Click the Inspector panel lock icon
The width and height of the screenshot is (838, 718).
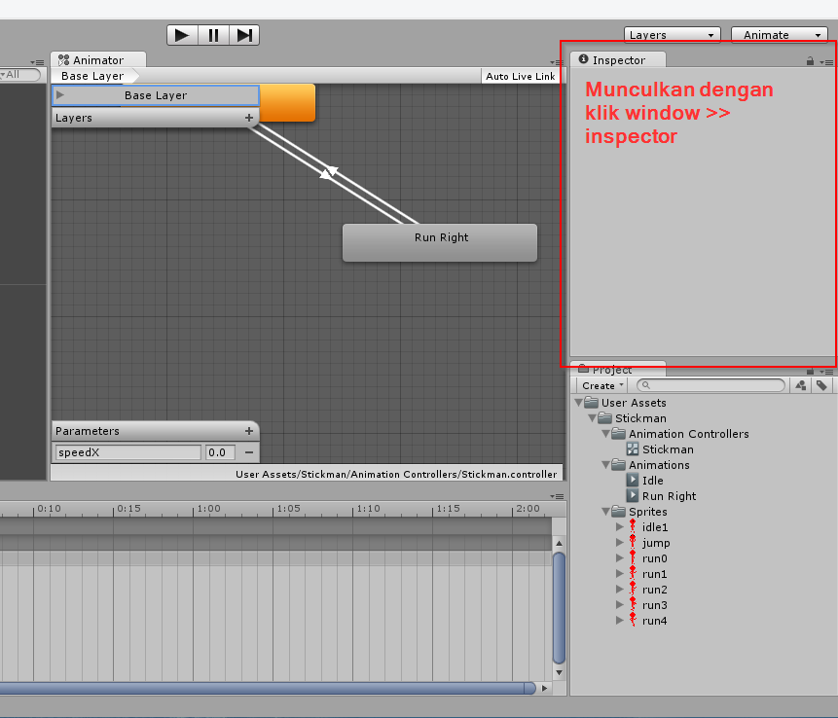pyautogui.click(x=810, y=61)
